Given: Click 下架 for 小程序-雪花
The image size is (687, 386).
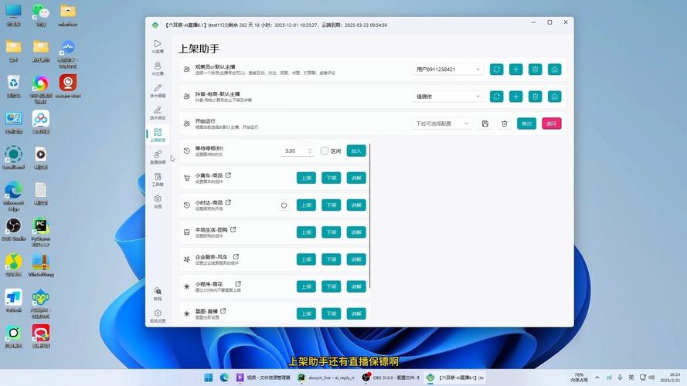Looking at the screenshot, I should 331,286.
